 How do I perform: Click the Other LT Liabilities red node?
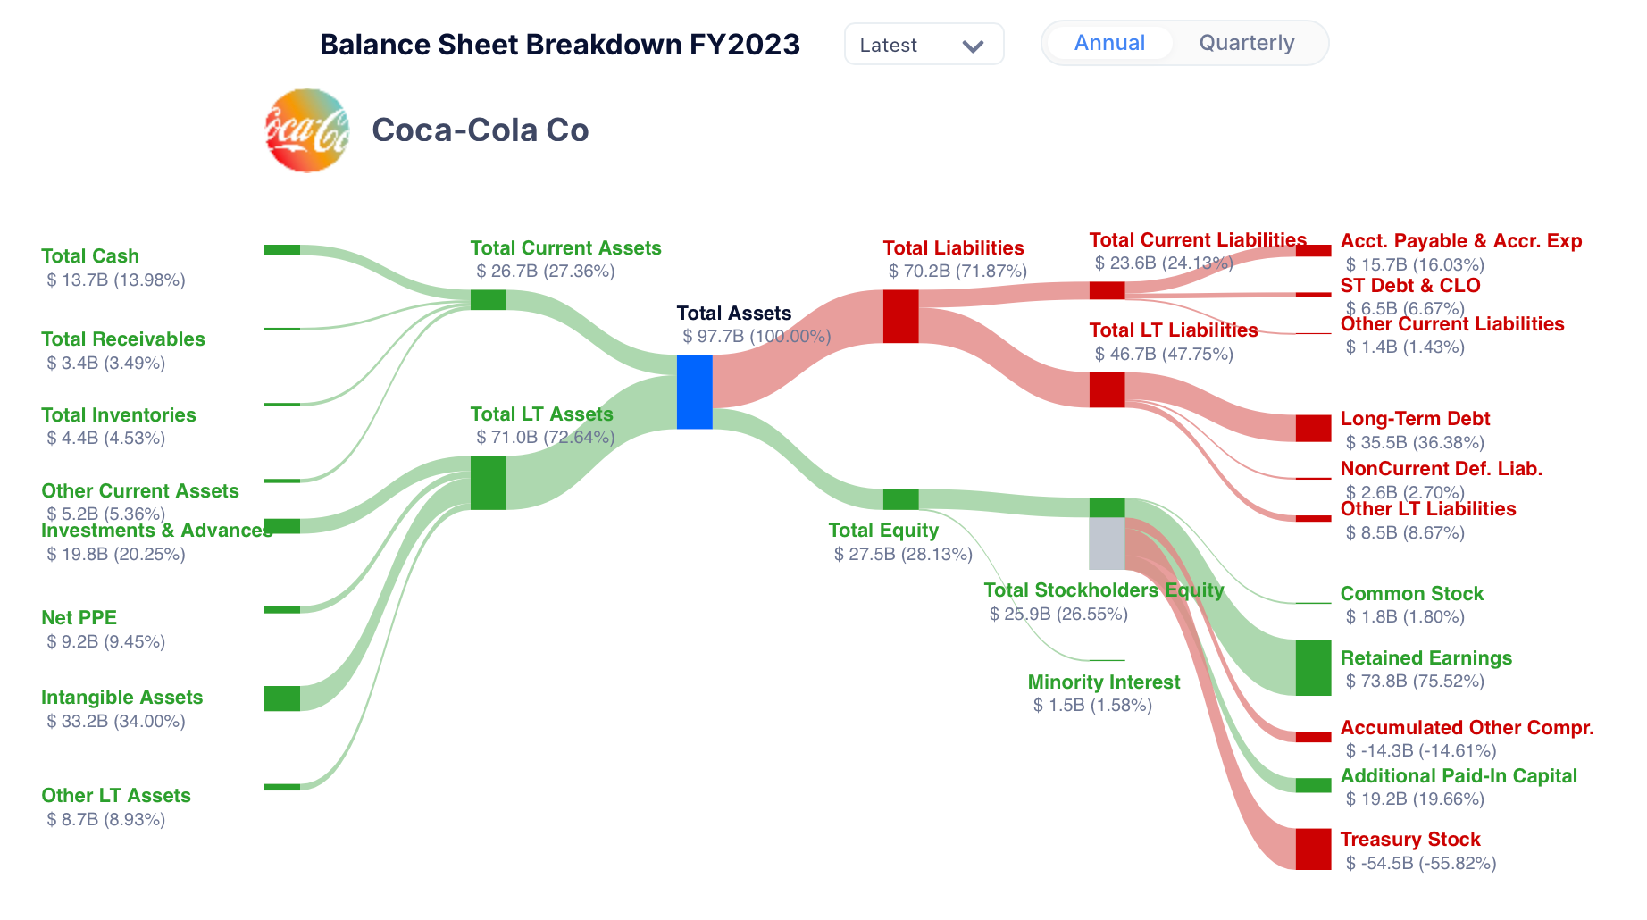[1313, 519]
